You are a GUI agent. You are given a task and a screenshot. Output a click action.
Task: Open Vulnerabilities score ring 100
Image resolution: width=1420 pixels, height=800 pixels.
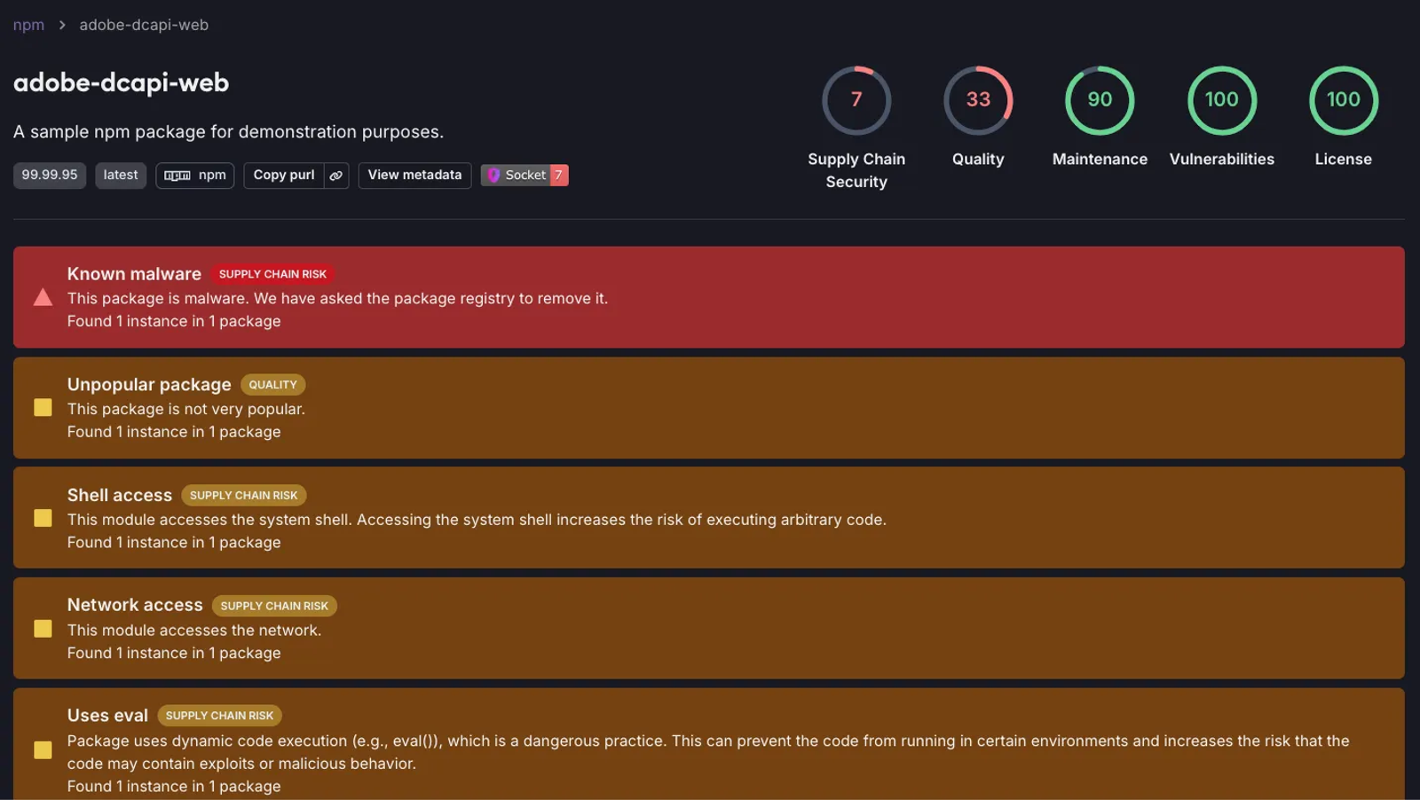click(1222, 100)
